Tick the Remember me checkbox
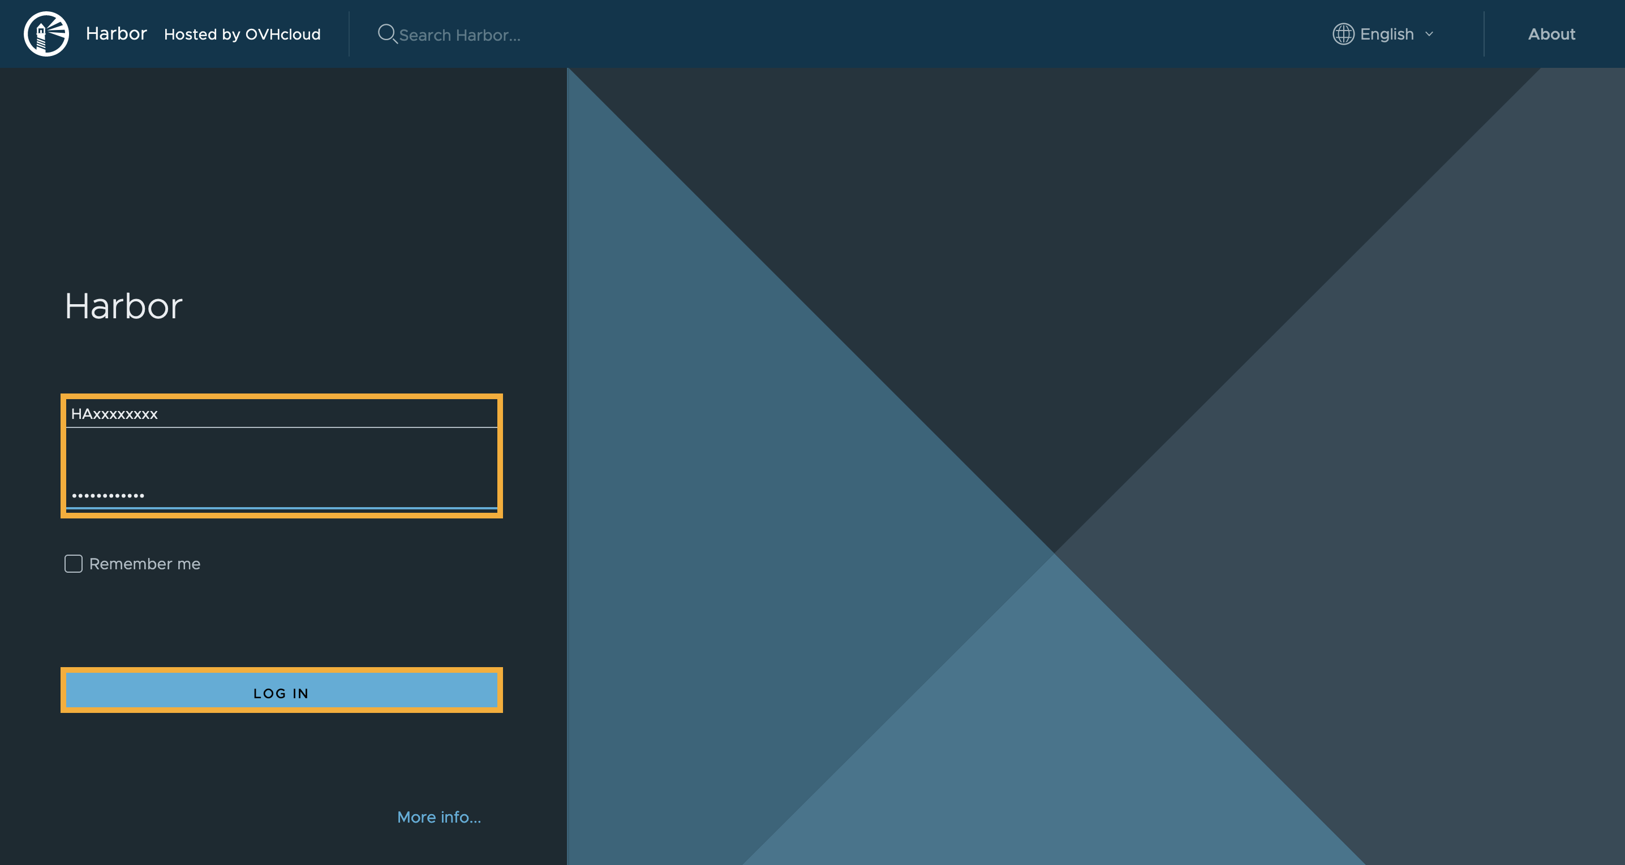This screenshot has height=865, width=1625. point(73,564)
